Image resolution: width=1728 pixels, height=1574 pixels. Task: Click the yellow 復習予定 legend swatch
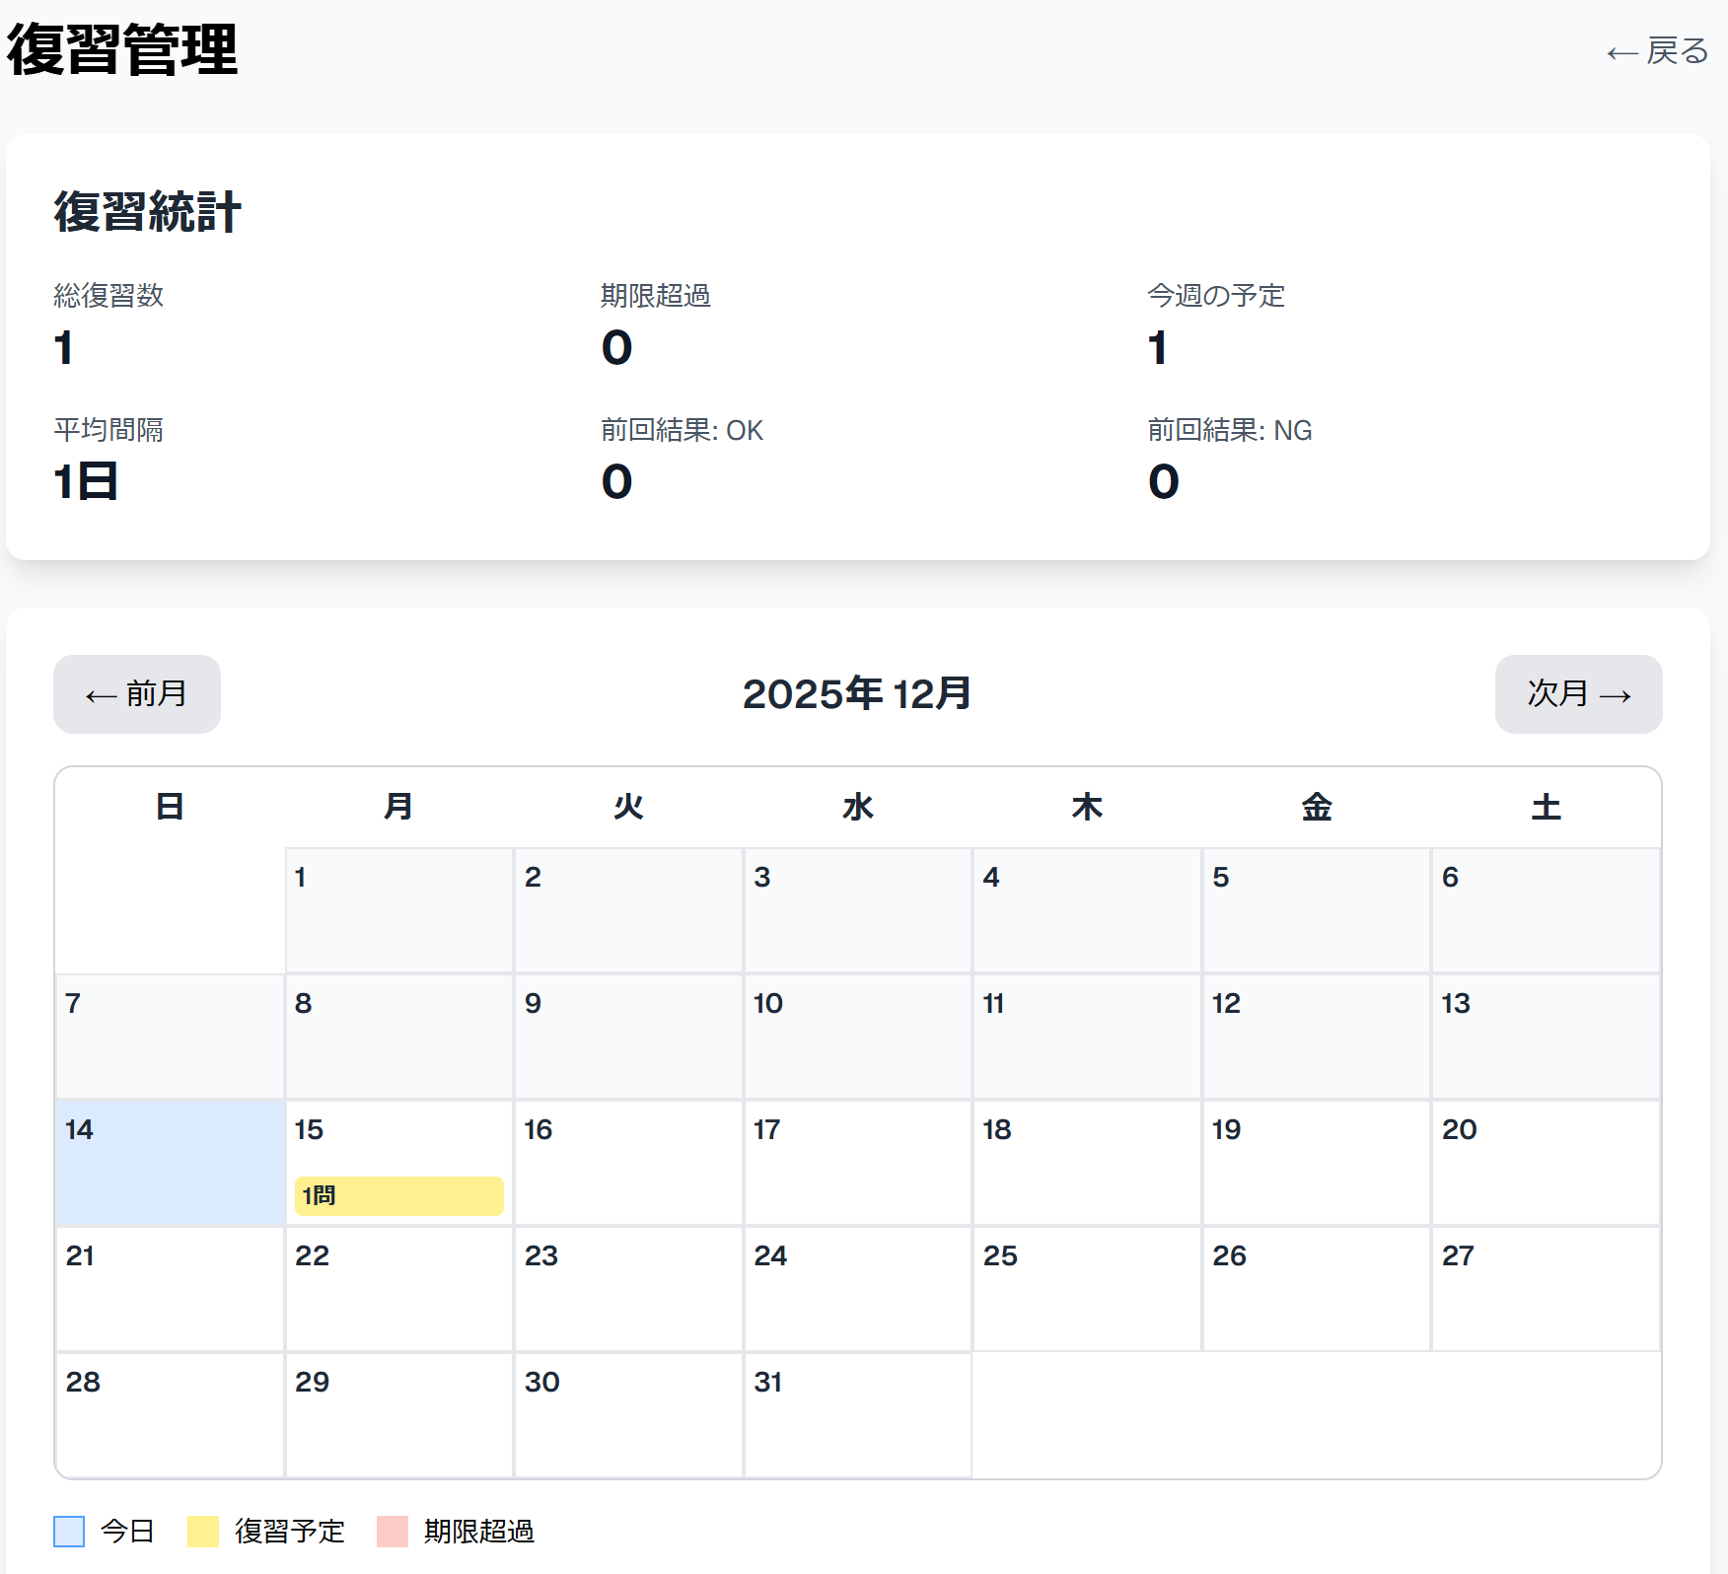point(203,1532)
